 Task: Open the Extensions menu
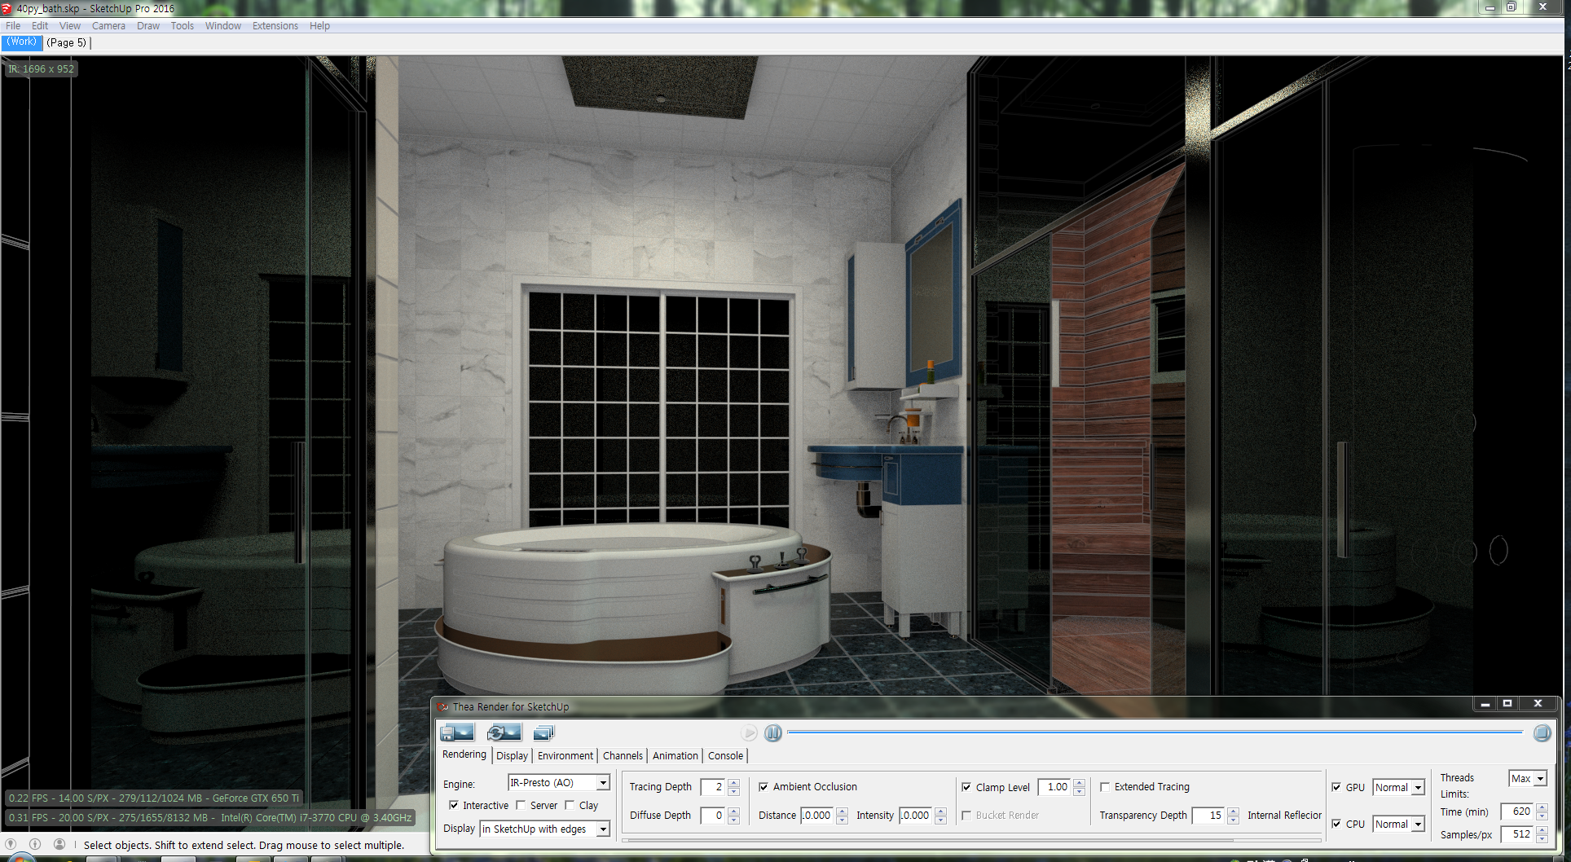tap(275, 26)
